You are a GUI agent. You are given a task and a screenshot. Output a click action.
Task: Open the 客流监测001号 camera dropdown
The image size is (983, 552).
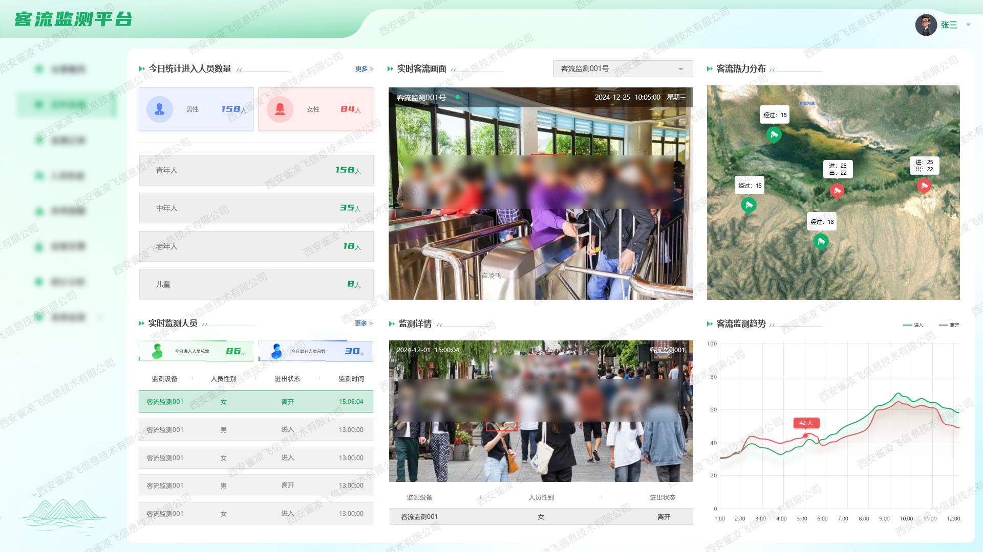pyautogui.click(x=623, y=68)
